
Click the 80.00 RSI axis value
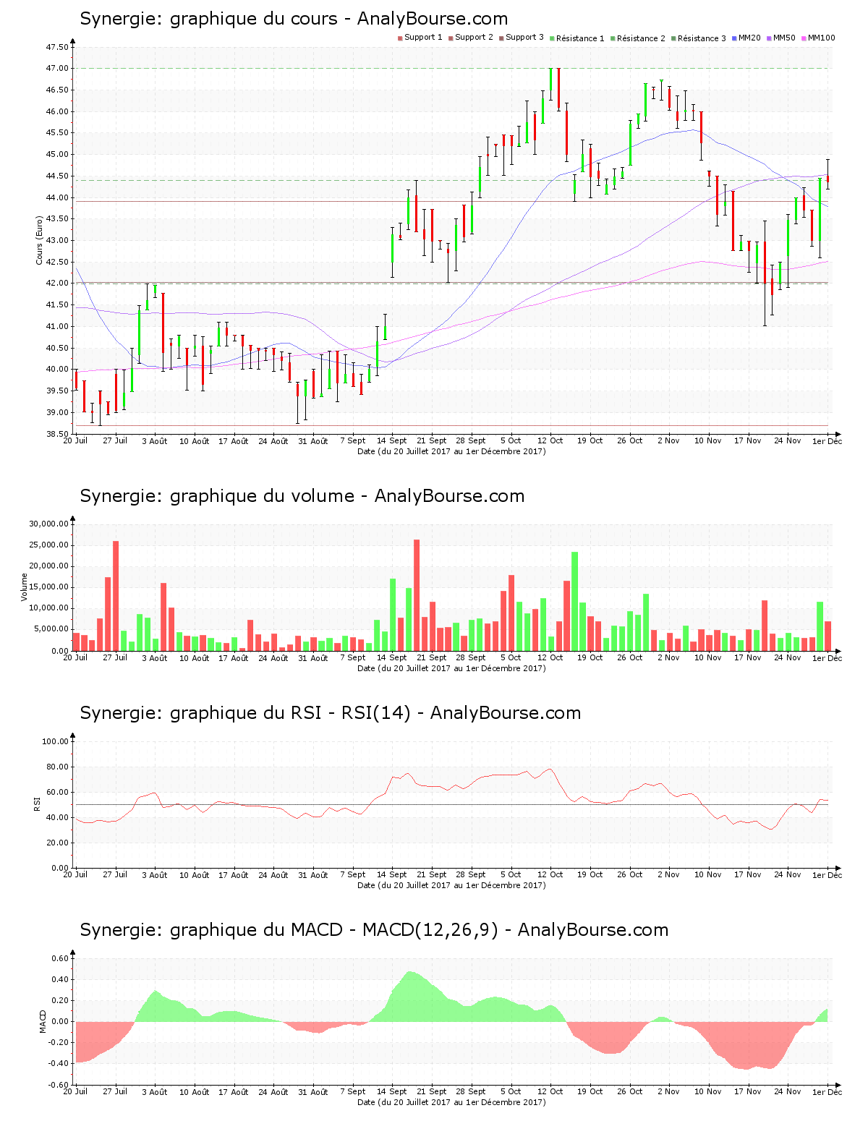click(x=57, y=767)
